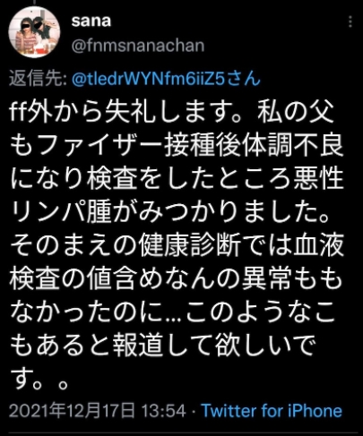
Task: Click the phrase リンパ腫 in the tweet
Action: click(x=61, y=212)
